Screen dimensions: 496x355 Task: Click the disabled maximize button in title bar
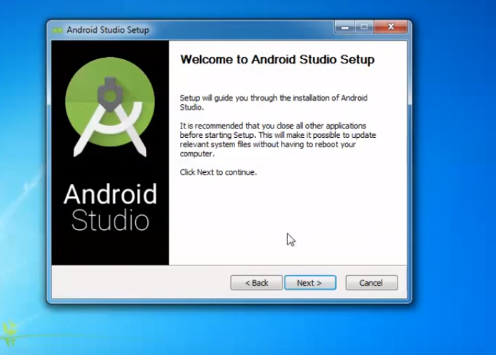(x=364, y=27)
